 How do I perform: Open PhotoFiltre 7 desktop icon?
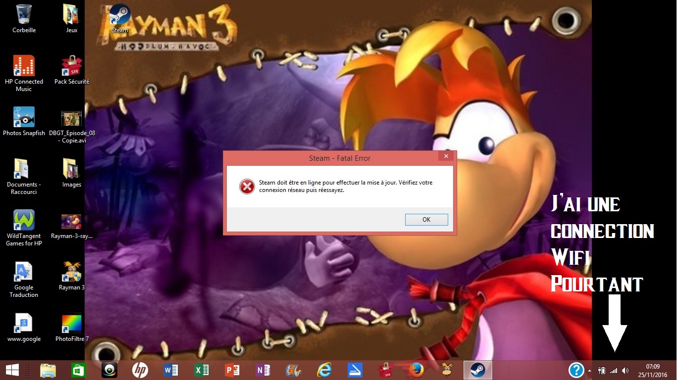coord(72,327)
